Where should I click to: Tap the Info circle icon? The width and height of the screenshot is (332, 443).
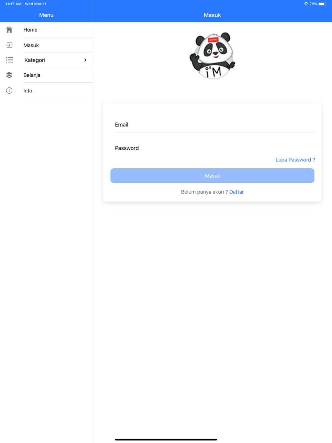(x=9, y=91)
